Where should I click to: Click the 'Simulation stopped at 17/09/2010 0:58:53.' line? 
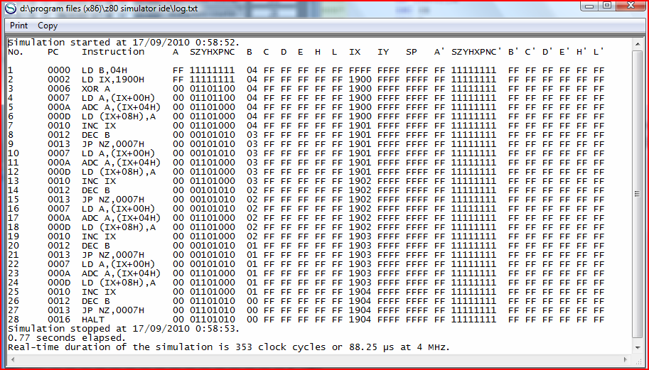pyautogui.click(x=124, y=329)
